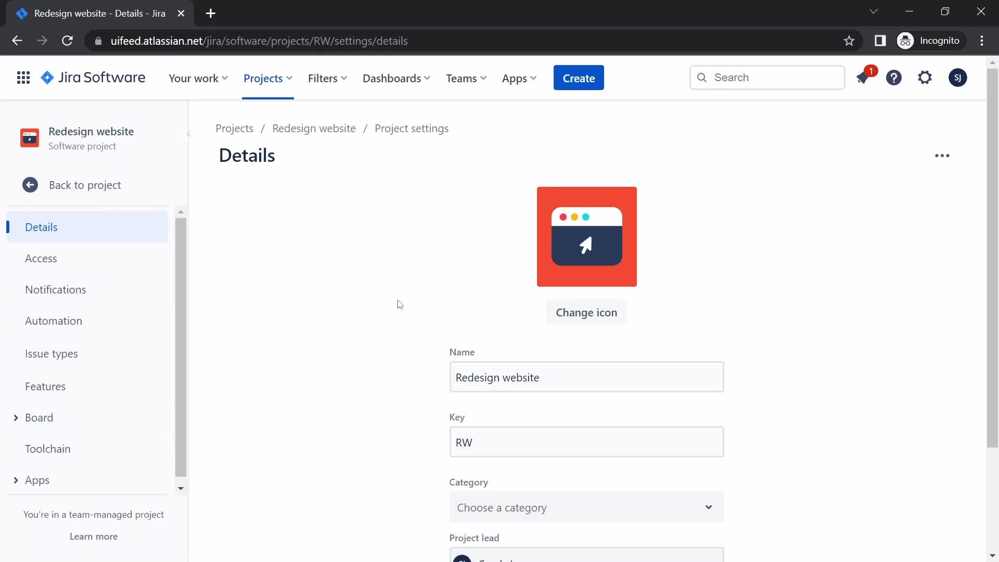This screenshot has height=562, width=999.
Task: Click the Features settings item
Action: coord(45,386)
